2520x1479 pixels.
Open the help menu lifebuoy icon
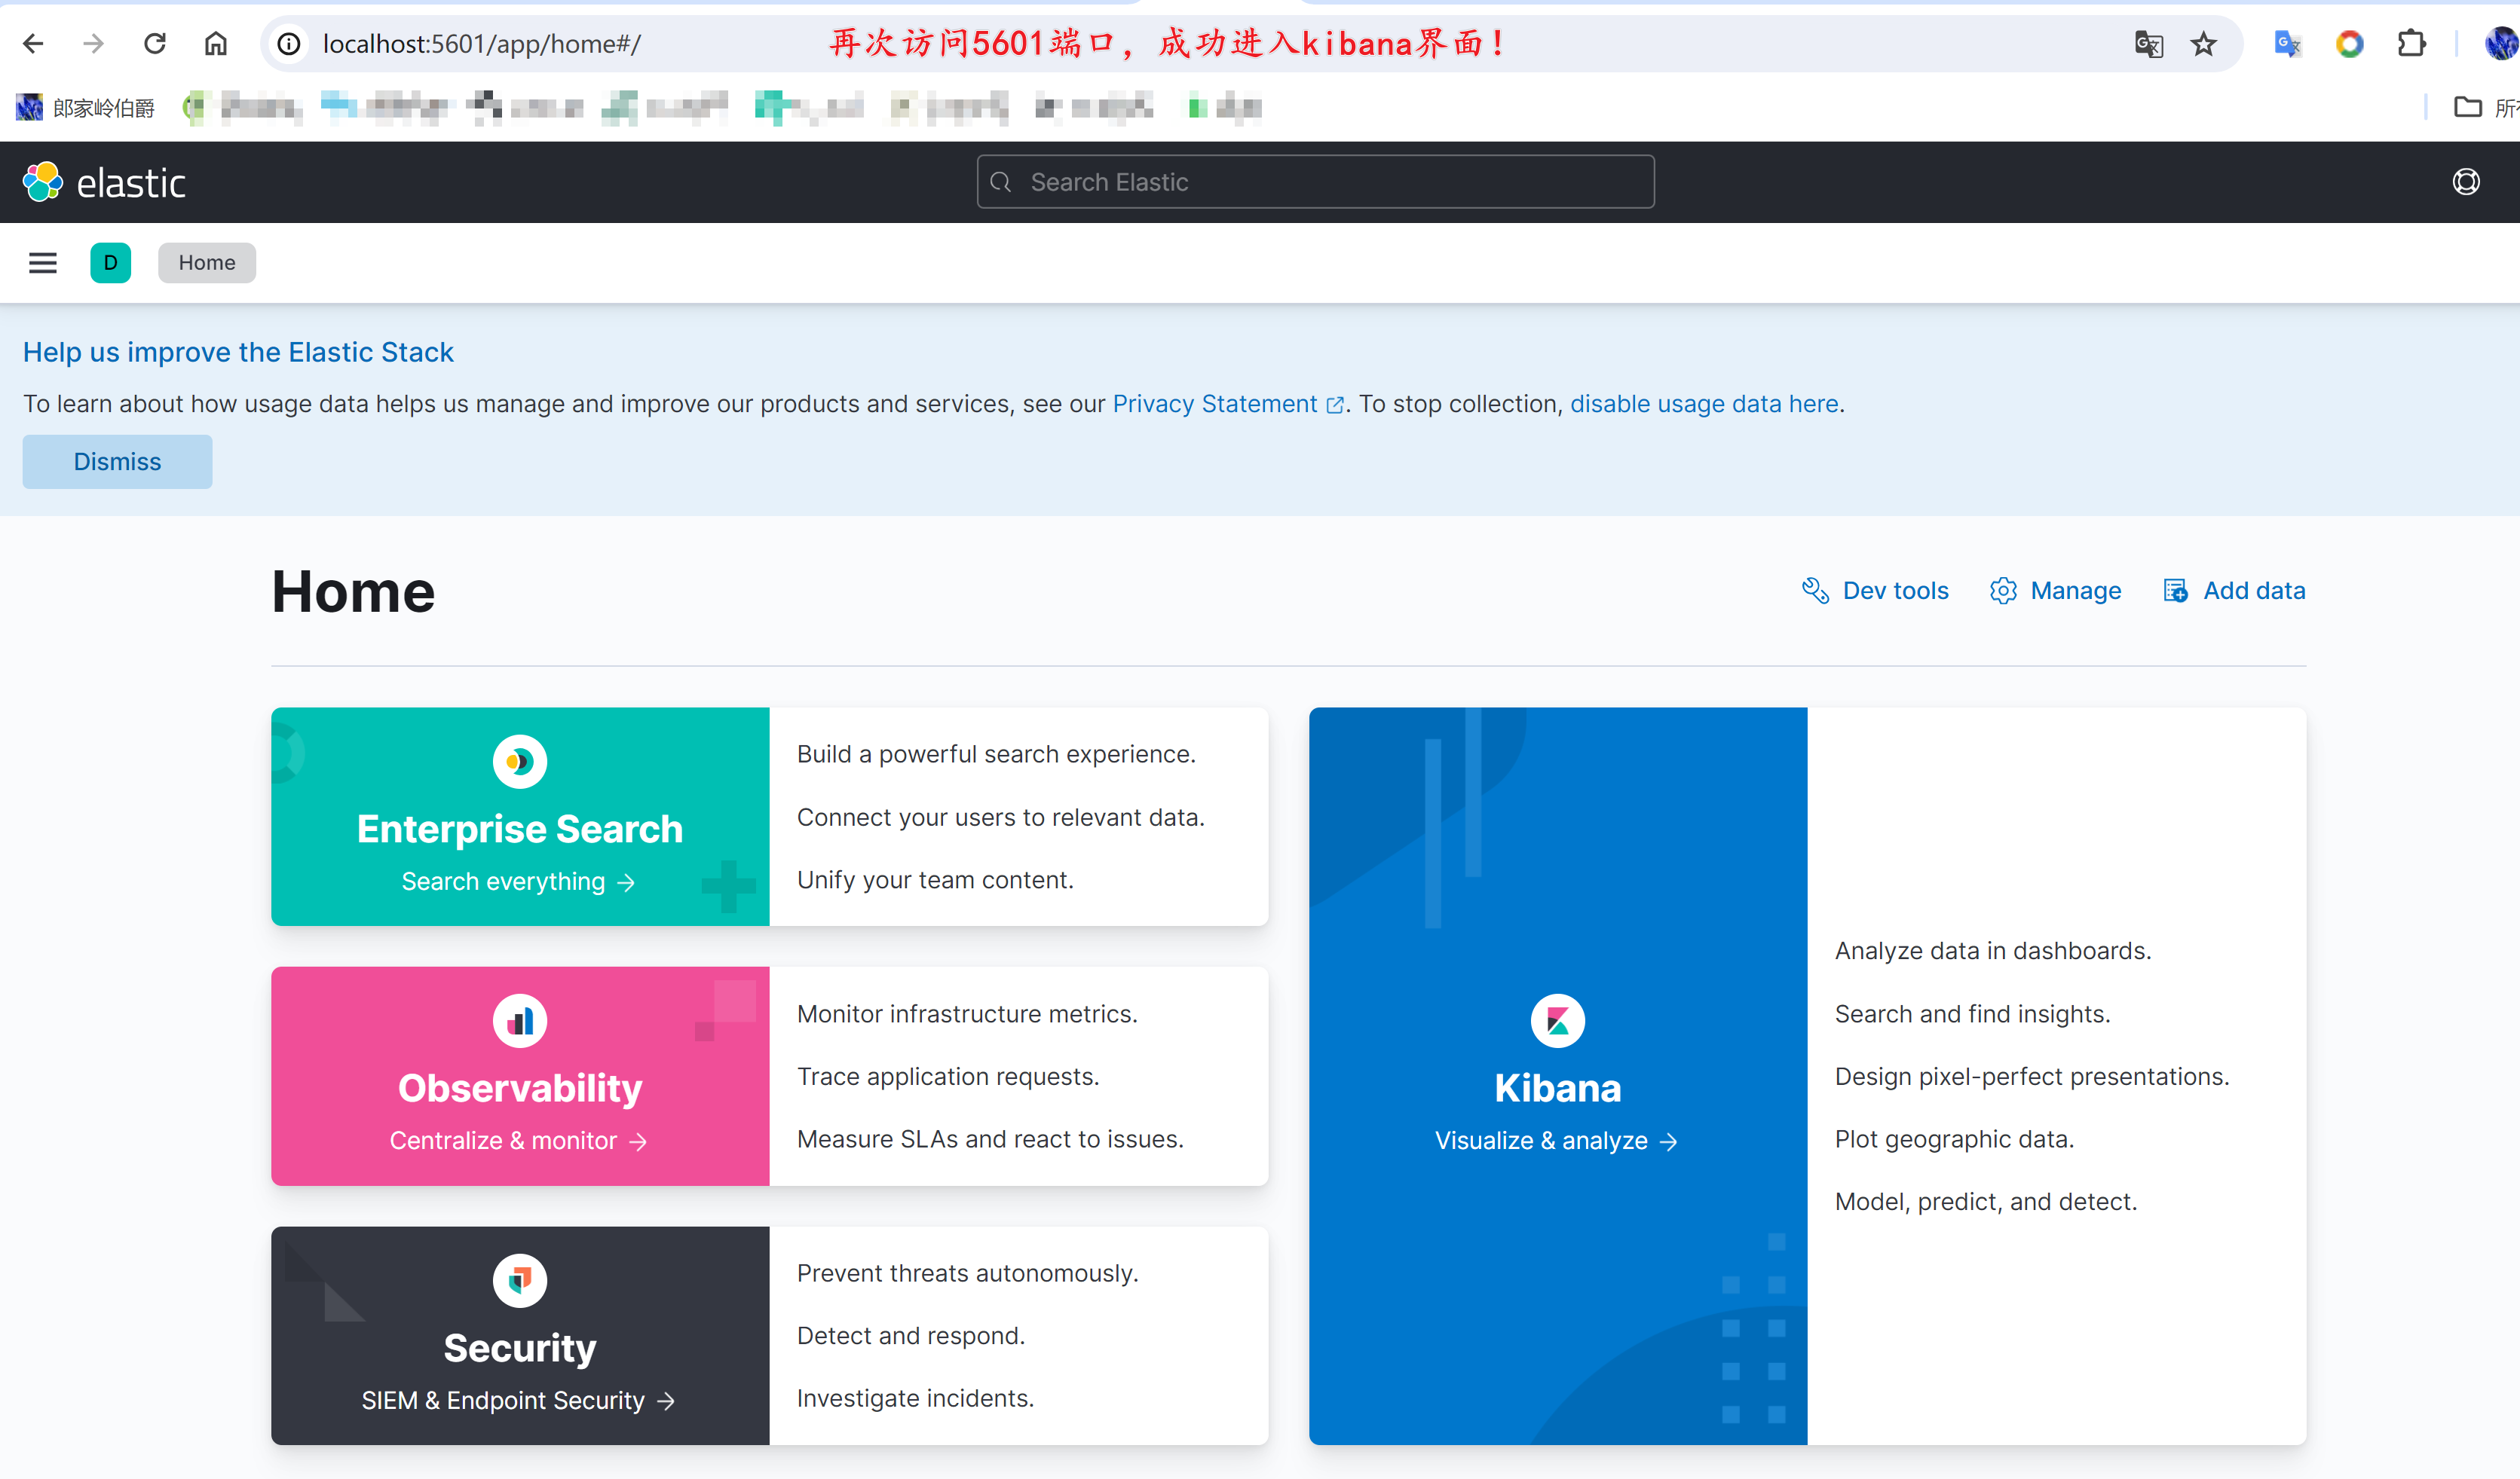pos(2466,182)
